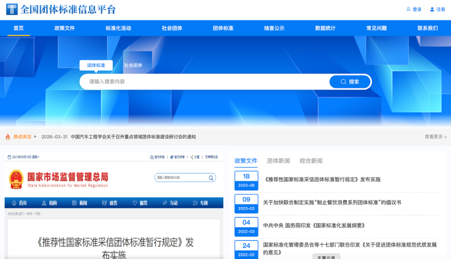Expand hot news via 查看更多 >

tap(435, 137)
